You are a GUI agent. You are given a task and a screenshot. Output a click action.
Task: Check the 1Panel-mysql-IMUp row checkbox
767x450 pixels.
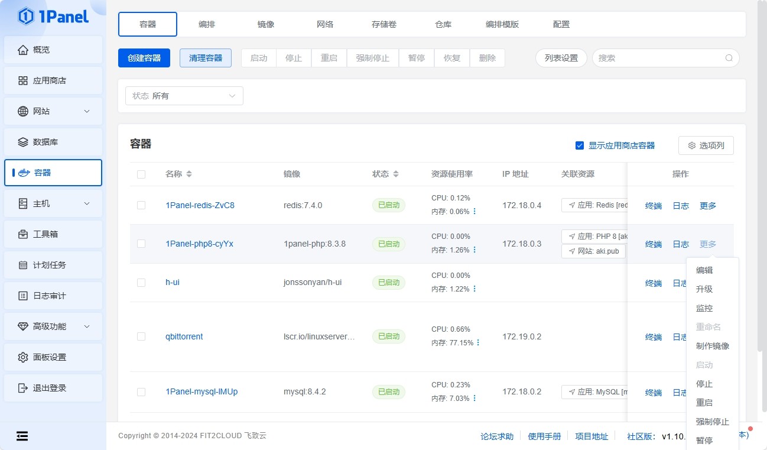click(x=141, y=391)
